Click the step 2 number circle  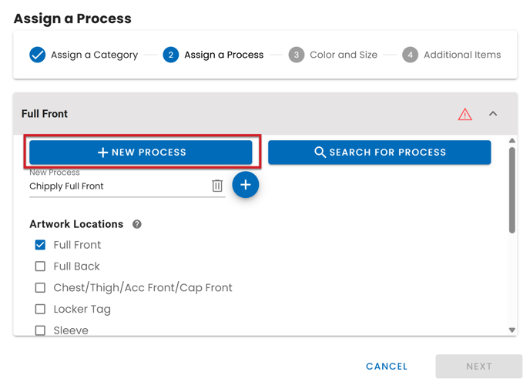[171, 55]
